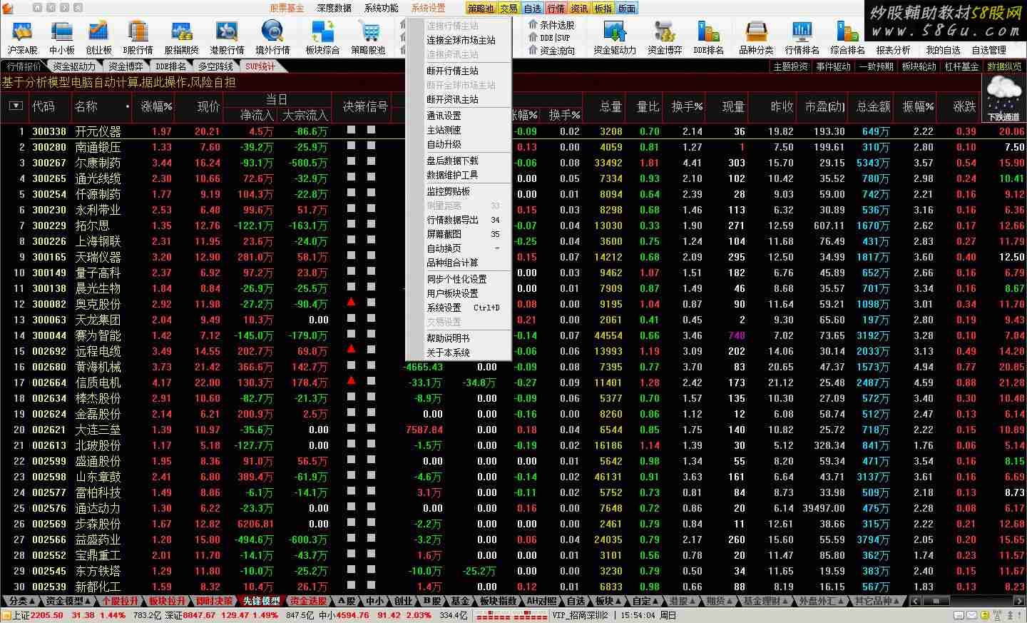This screenshot has width=1027, height=623.
Task: Expand the 自定 bottom dropdown tab
Action: tap(645, 601)
